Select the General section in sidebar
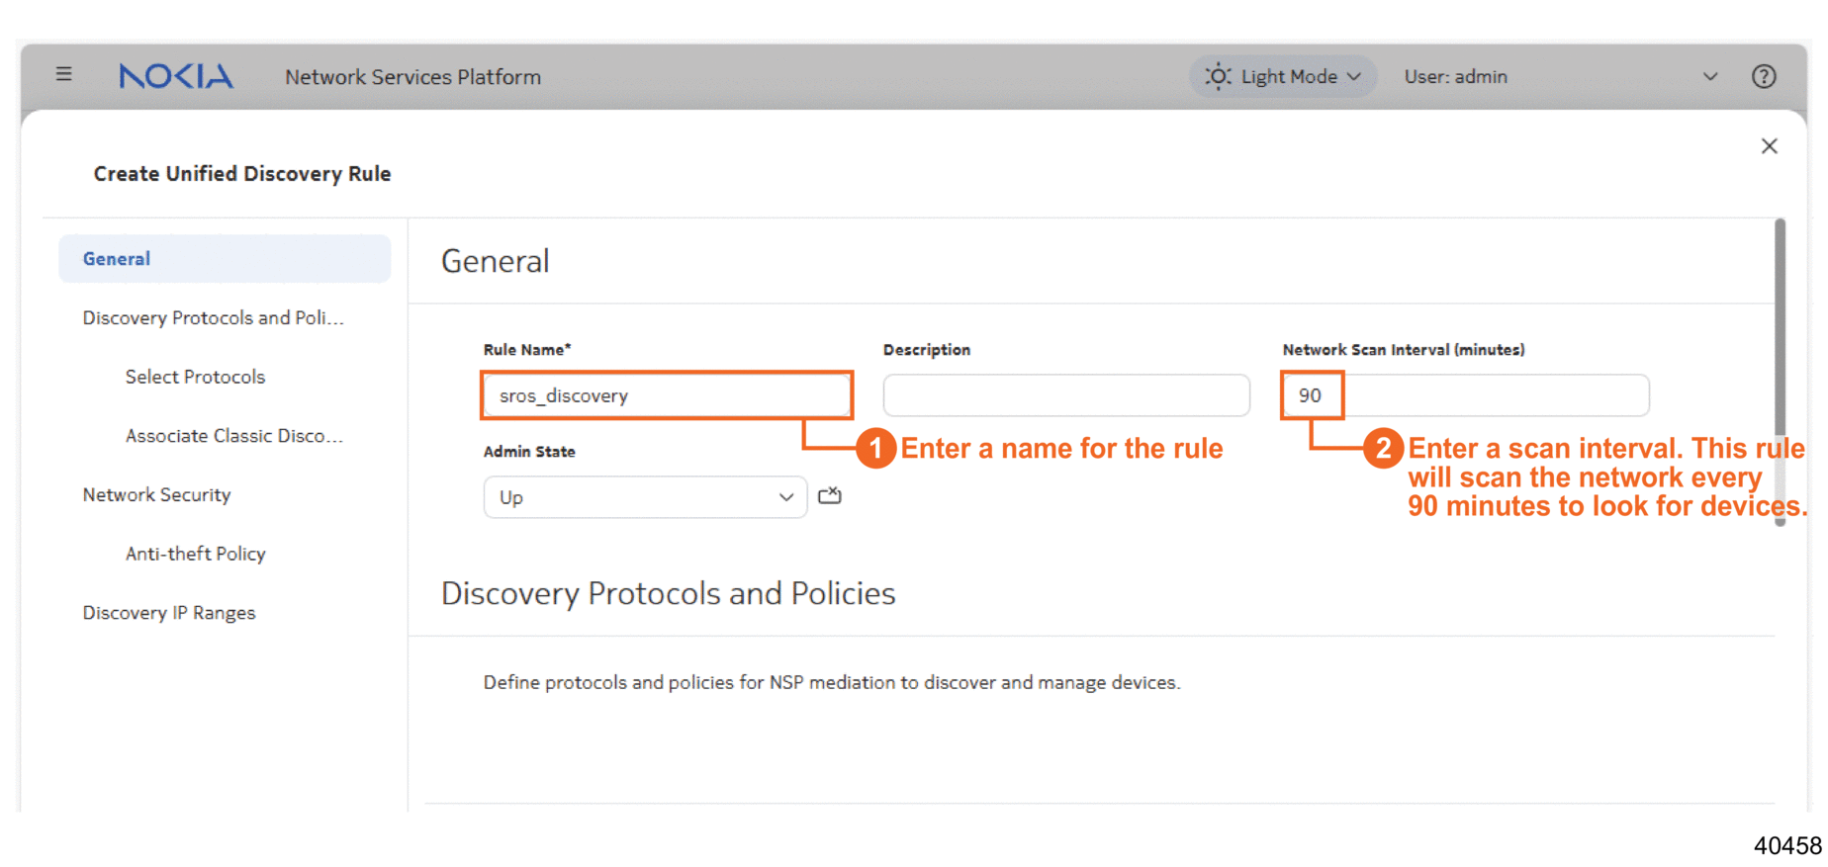1828x867 pixels. click(225, 259)
